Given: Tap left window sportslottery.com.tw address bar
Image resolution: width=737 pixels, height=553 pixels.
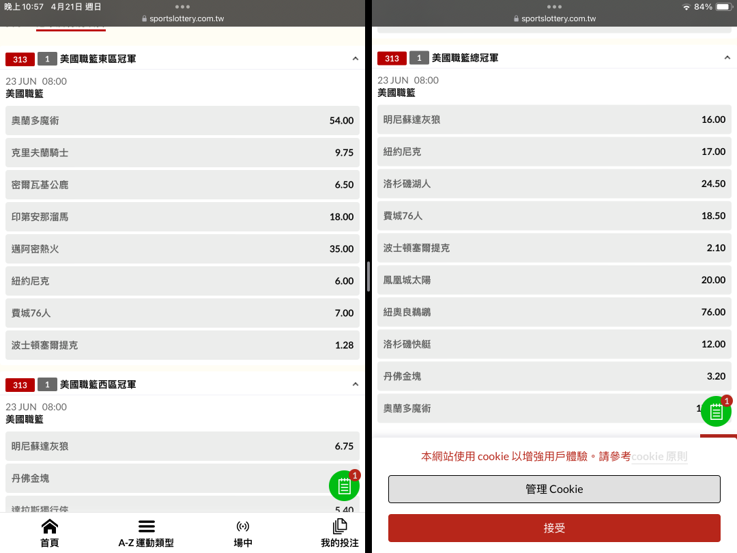Looking at the screenshot, I should [x=182, y=19].
